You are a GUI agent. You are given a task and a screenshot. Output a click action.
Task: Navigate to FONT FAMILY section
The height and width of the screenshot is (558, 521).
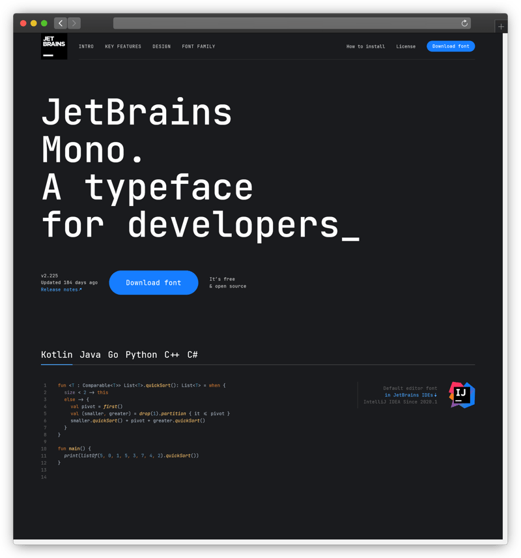pos(199,46)
